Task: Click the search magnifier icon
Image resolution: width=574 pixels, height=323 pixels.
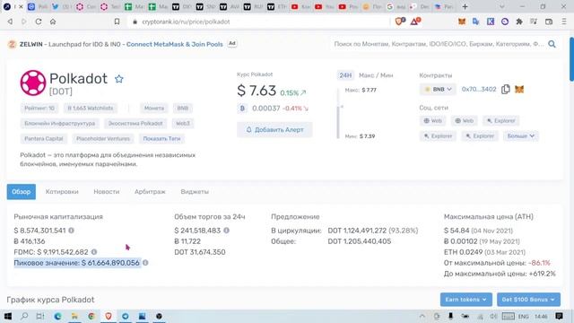Action: pyautogui.click(x=552, y=44)
